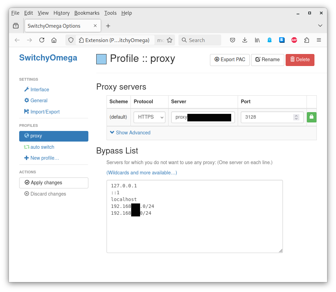The image size is (336, 292).
Task: Delete the proxy profile
Action: click(300, 60)
